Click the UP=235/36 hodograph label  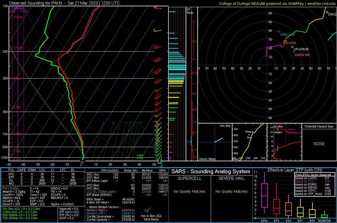pyautogui.click(x=301, y=49)
